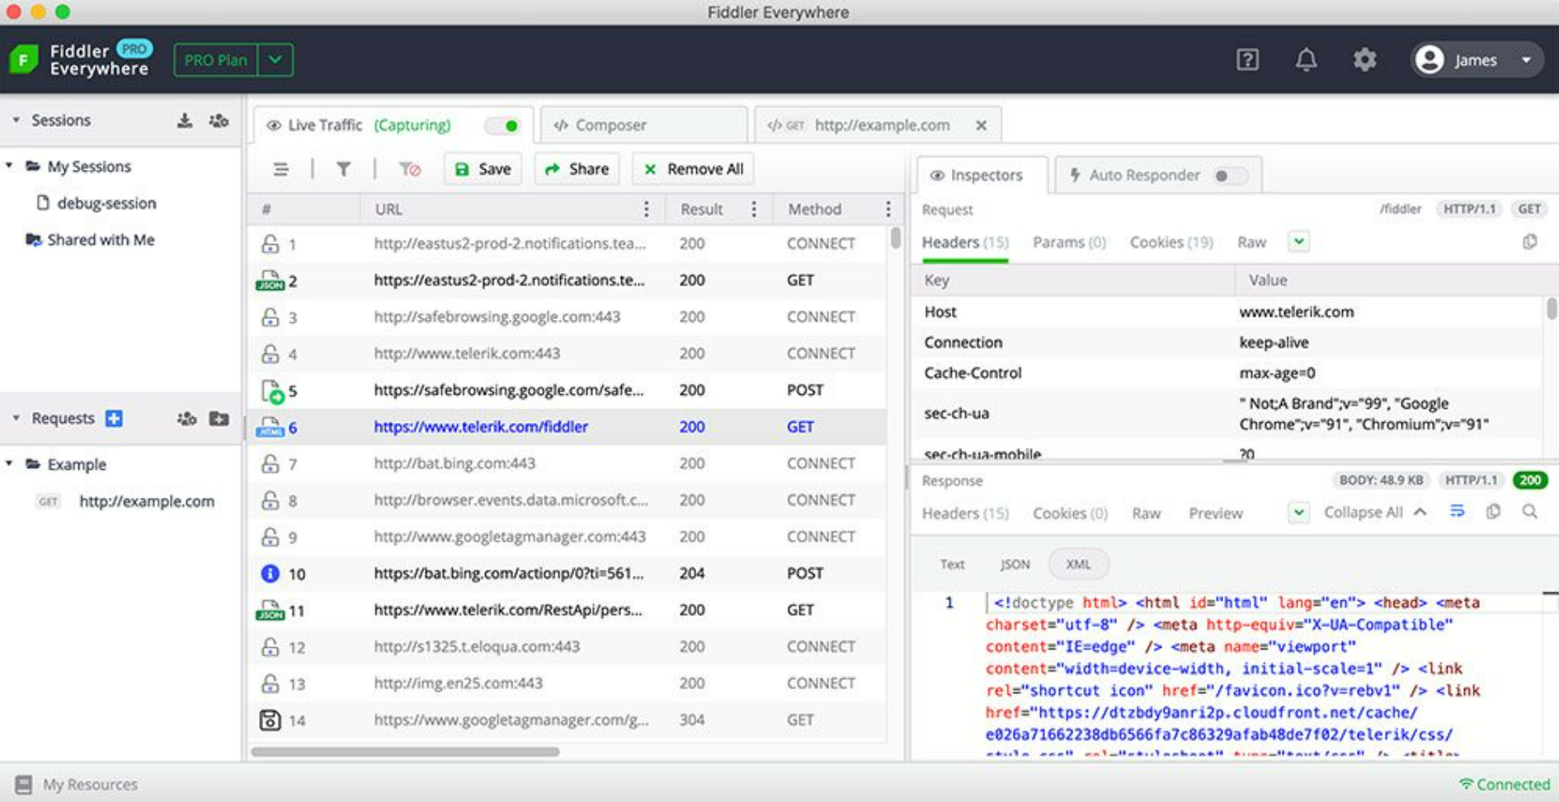Select JSON body view
This screenshot has height=802, width=1559.
point(1015,565)
